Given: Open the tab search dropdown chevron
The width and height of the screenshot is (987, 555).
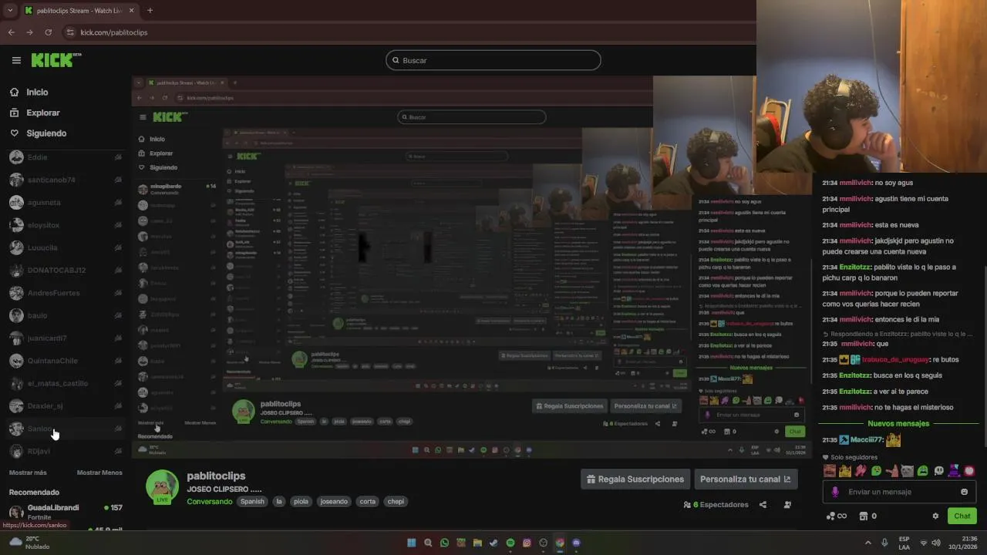Looking at the screenshot, I should point(10,11).
